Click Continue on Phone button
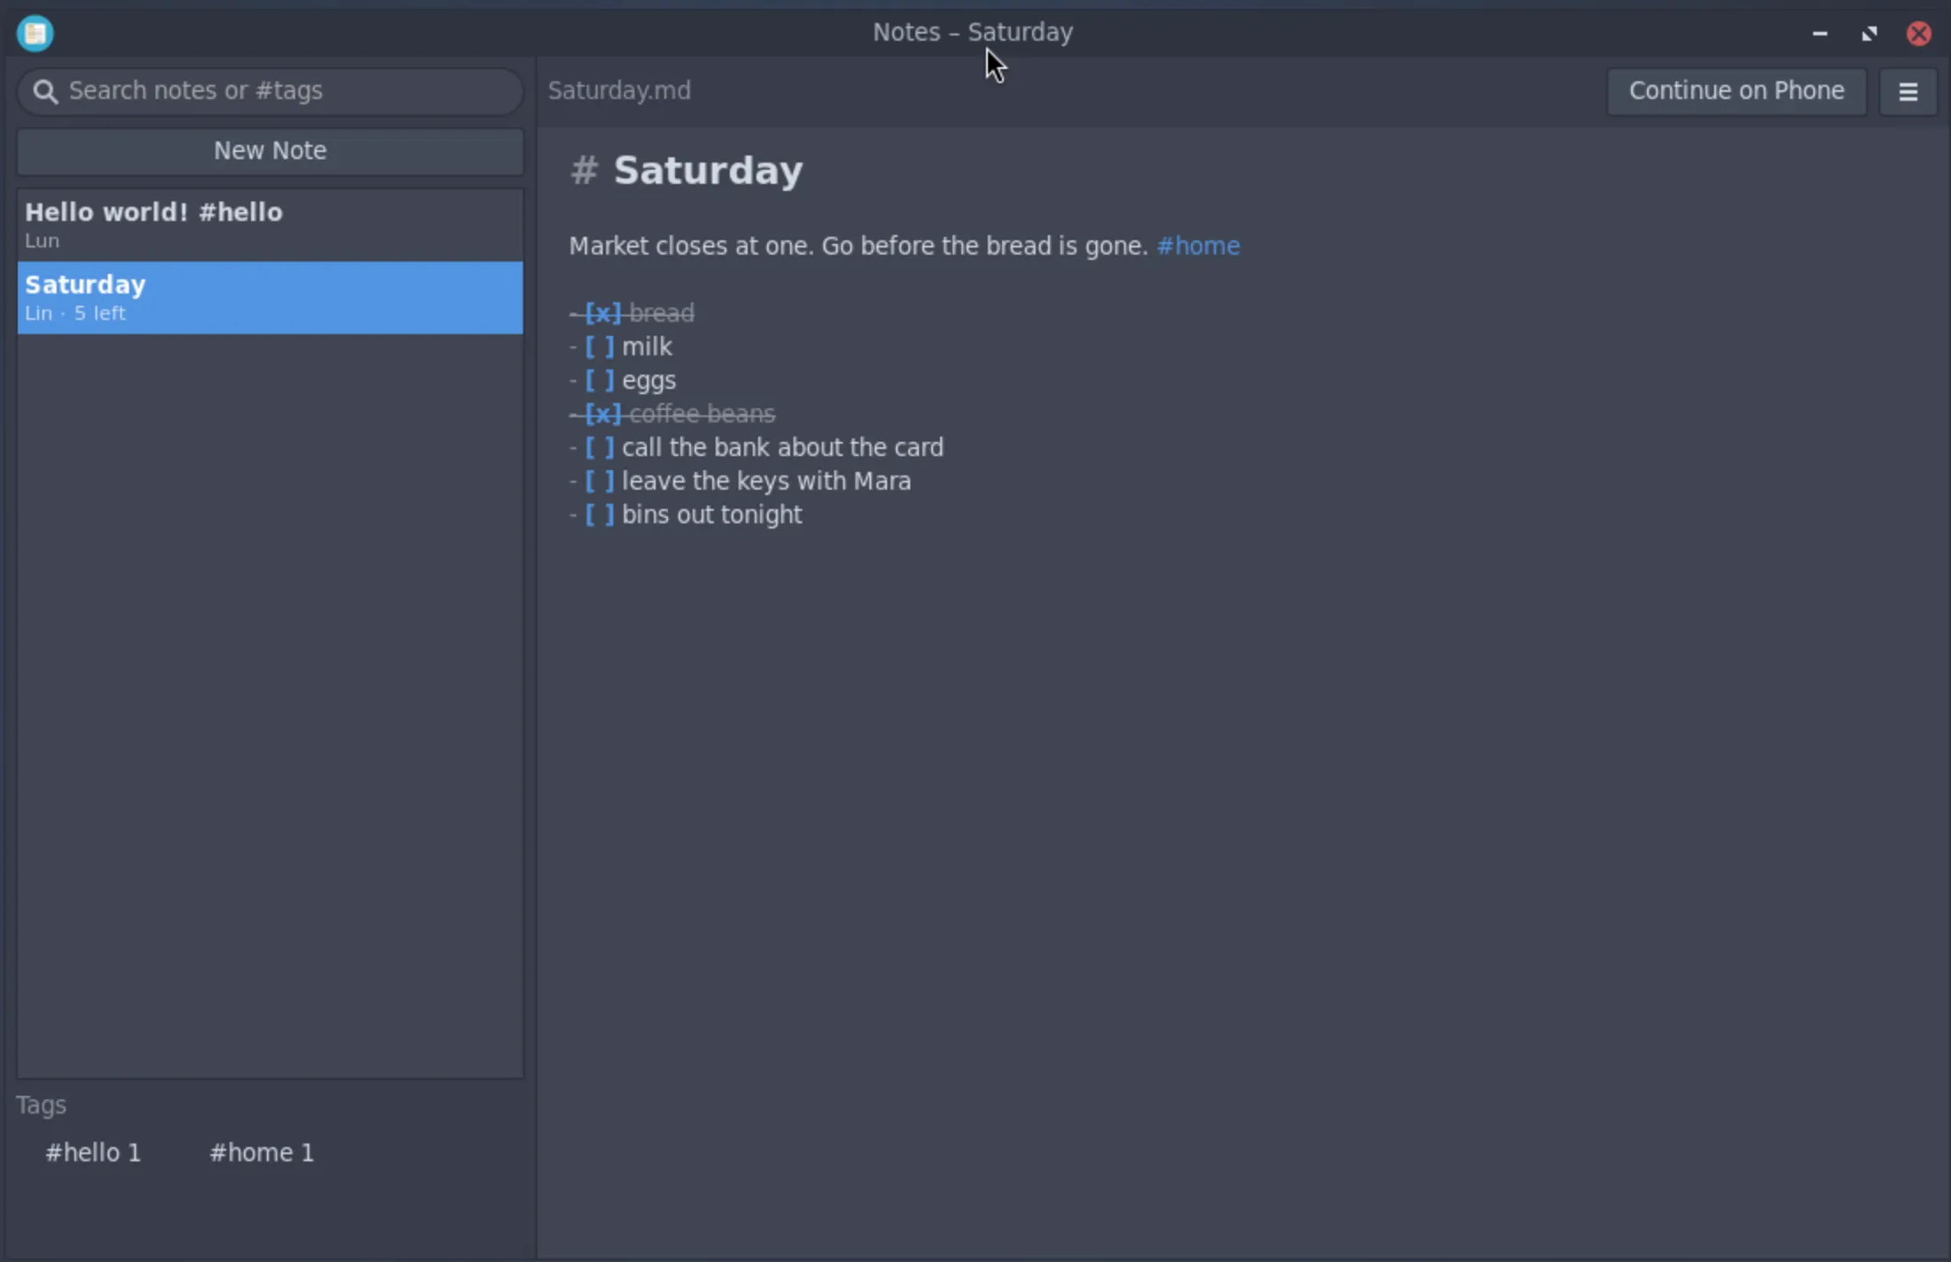The width and height of the screenshot is (1951, 1262). click(1736, 91)
